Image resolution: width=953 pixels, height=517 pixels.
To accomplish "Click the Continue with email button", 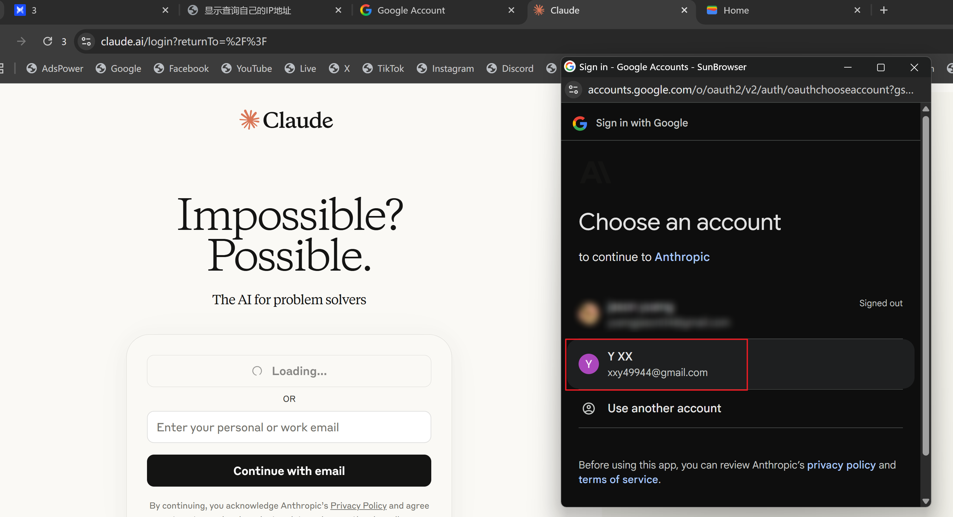I will click(x=289, y=471).
